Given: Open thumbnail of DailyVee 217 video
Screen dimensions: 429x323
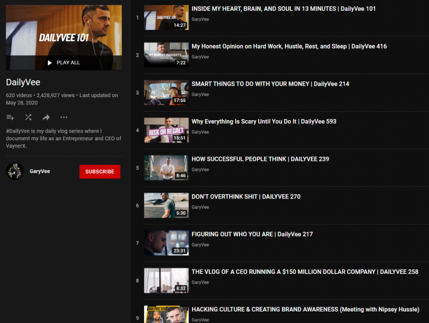Looking at the screenshot, I should tap(167, 243).
